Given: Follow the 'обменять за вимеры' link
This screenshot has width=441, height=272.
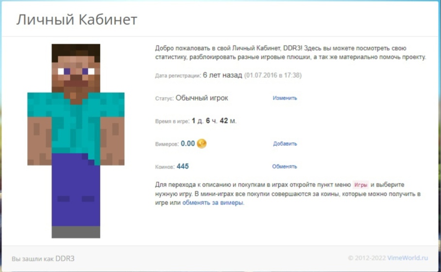Looking at the screenshot, I should tap(213, 203).
